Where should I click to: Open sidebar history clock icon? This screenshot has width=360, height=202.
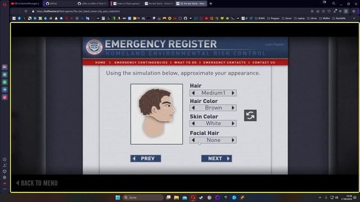(x=4, y=159)
